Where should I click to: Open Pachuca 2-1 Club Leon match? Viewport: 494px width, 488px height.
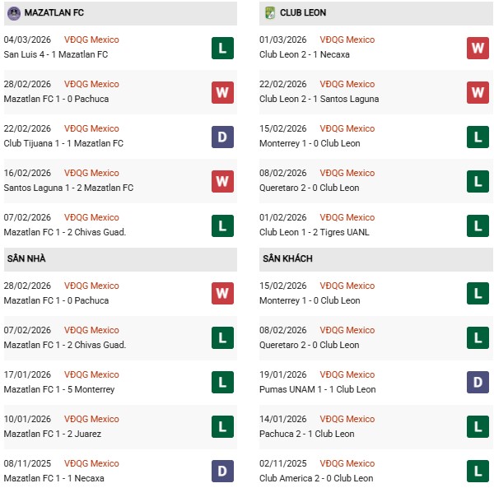pos(306,434)
